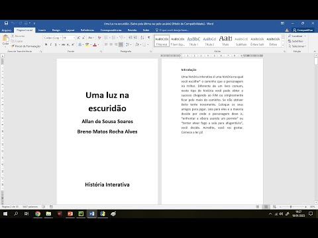The height and width of the screenshot is (238, 318).
Task: Align text to the left
Action: pos(106,44)
